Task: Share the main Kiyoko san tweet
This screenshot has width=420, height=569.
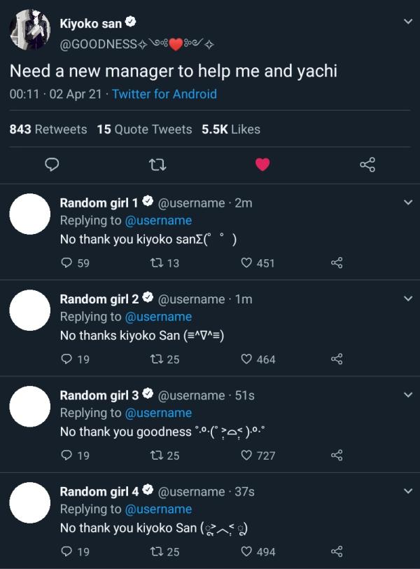Action: pos(367,165)
